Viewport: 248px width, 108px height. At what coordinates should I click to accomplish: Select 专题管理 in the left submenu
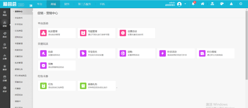coord(19,43)
